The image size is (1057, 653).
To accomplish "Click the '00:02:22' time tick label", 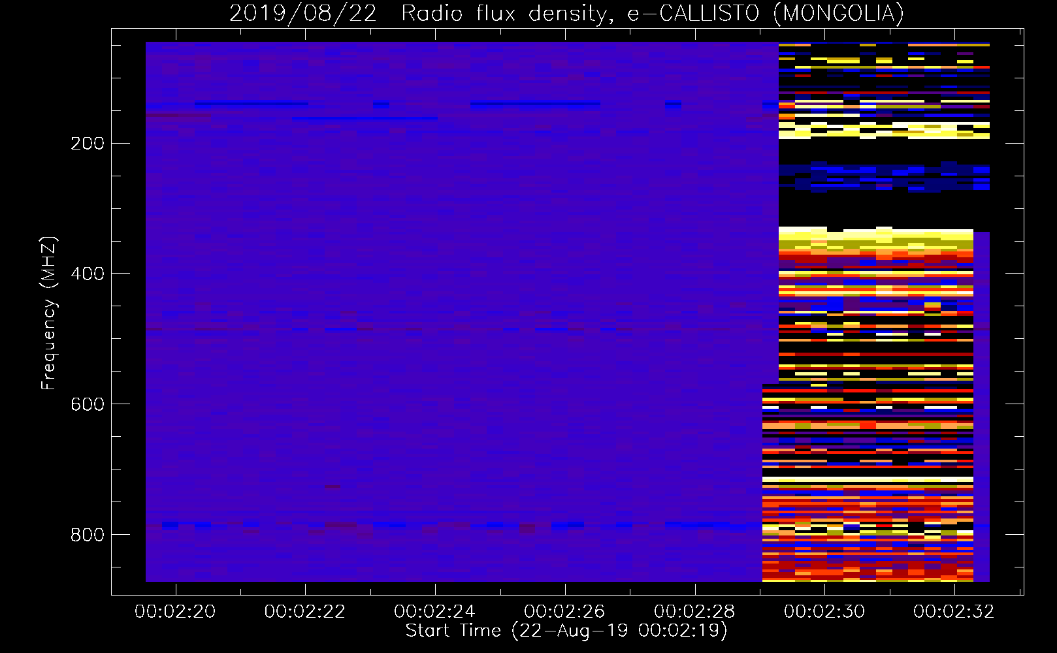I will [x=305, y=612].
